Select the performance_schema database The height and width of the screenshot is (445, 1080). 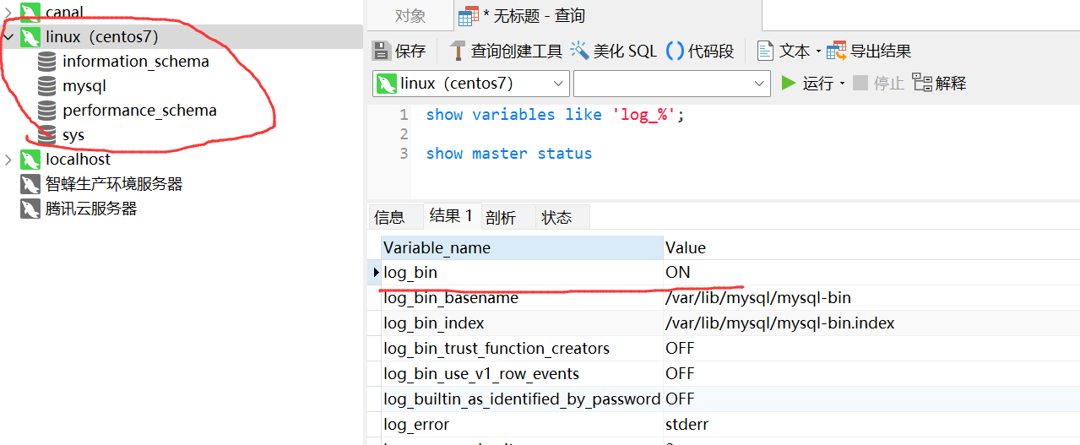[139, 110]
